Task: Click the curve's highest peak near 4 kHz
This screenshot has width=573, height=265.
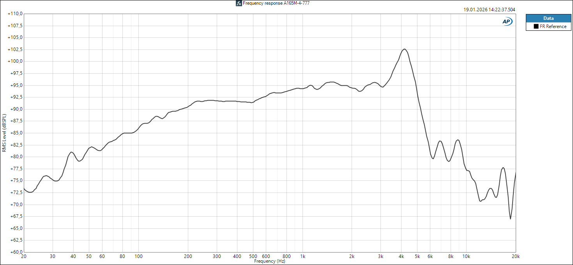Action: (405, 49)
